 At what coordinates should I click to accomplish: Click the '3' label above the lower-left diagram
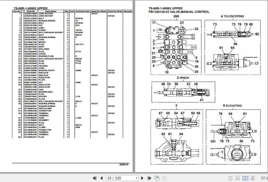(x=176, y=106)
